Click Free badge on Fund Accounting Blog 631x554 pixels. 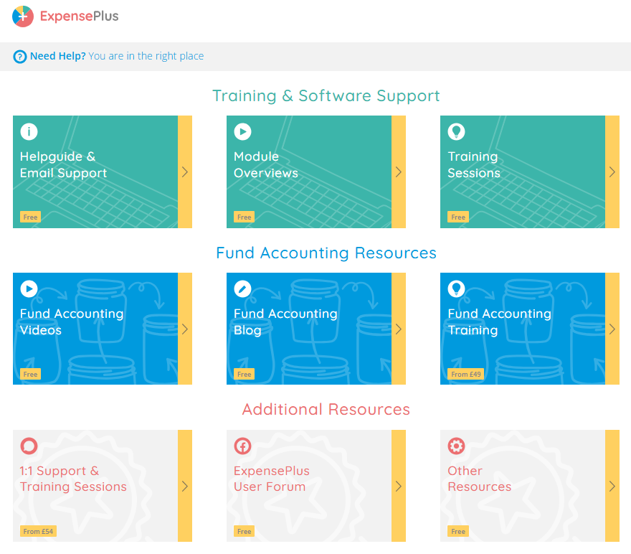pyautogui.click(x=244, y=374)
